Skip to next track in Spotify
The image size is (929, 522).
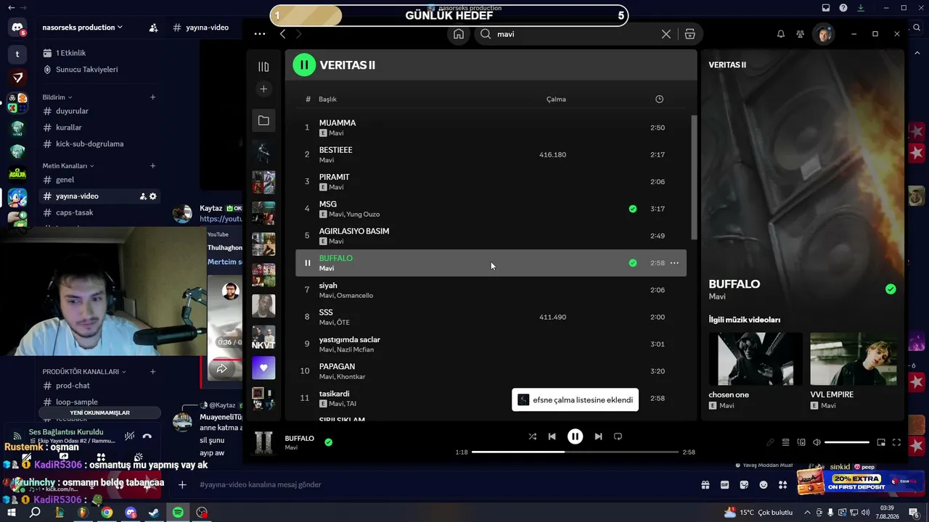click(x=598, y=436)
